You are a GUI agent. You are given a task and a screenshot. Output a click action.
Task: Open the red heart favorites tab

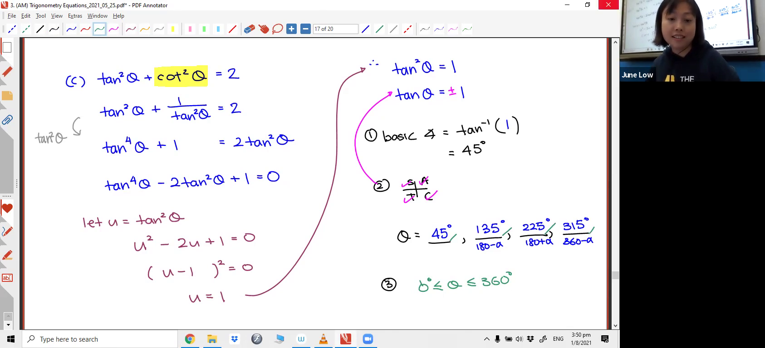click(7, 209)
